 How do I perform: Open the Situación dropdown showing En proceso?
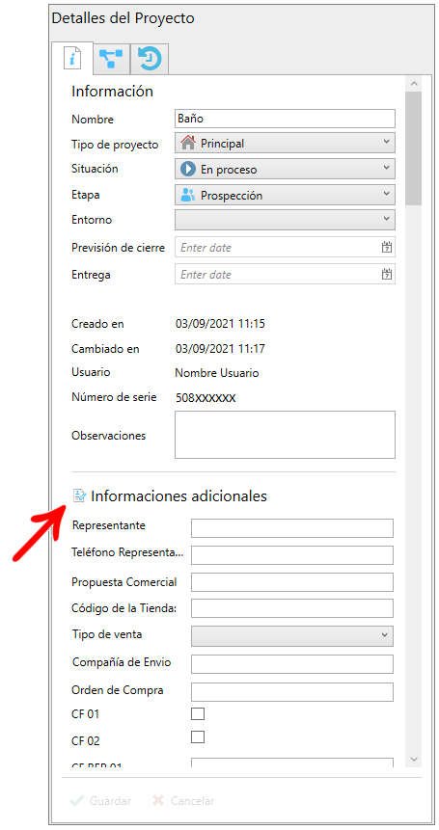(285, 169)
